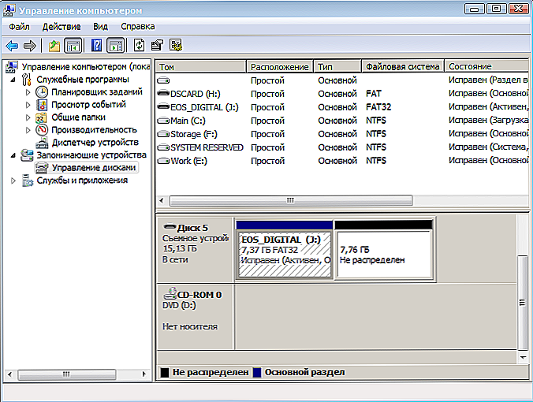The image size is (533, 402).
Task: Click the Up one level folder icon
Action: click(54, 46)
